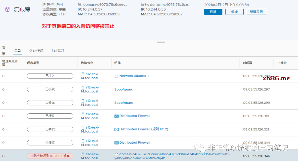The image size is (298, 161).
Task: Click the 观察类型 column header
Action: coord(33,63)
